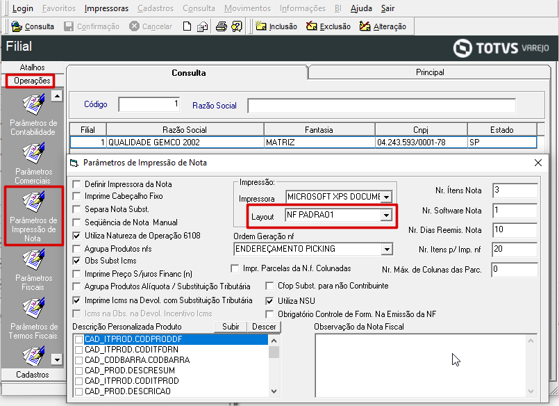This screenshot has width=559, height=406.
Task: Toggle Imprime Cabeçalho Fixo checkbox
Action: (x=76, y=196)
